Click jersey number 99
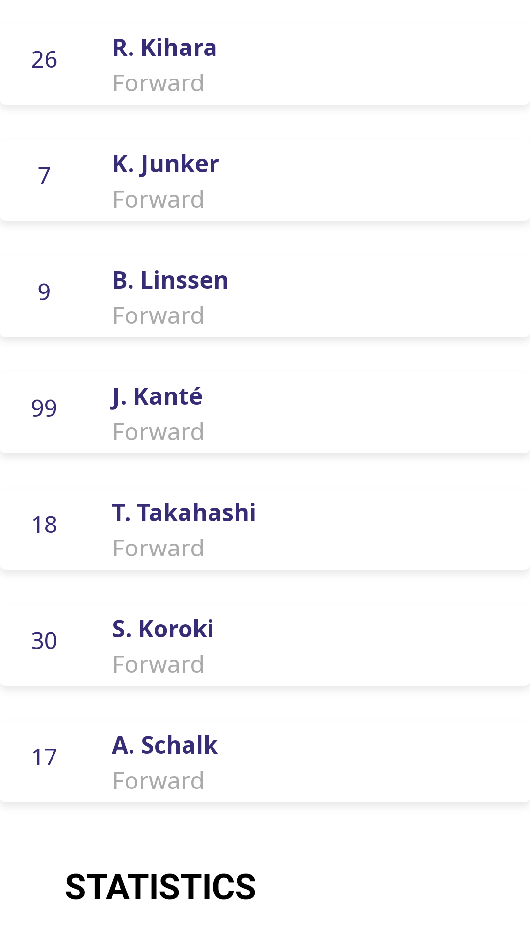Screen dimensions: 530x945 tap(44, 408)
